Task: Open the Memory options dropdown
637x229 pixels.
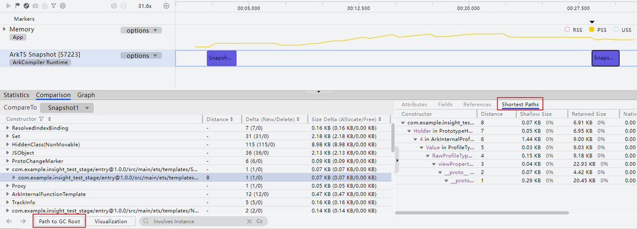Action: [x=141, y=30]
